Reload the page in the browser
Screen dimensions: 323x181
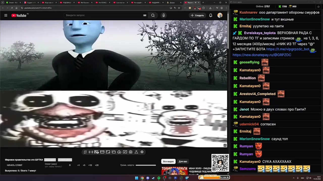coord(12,8)
